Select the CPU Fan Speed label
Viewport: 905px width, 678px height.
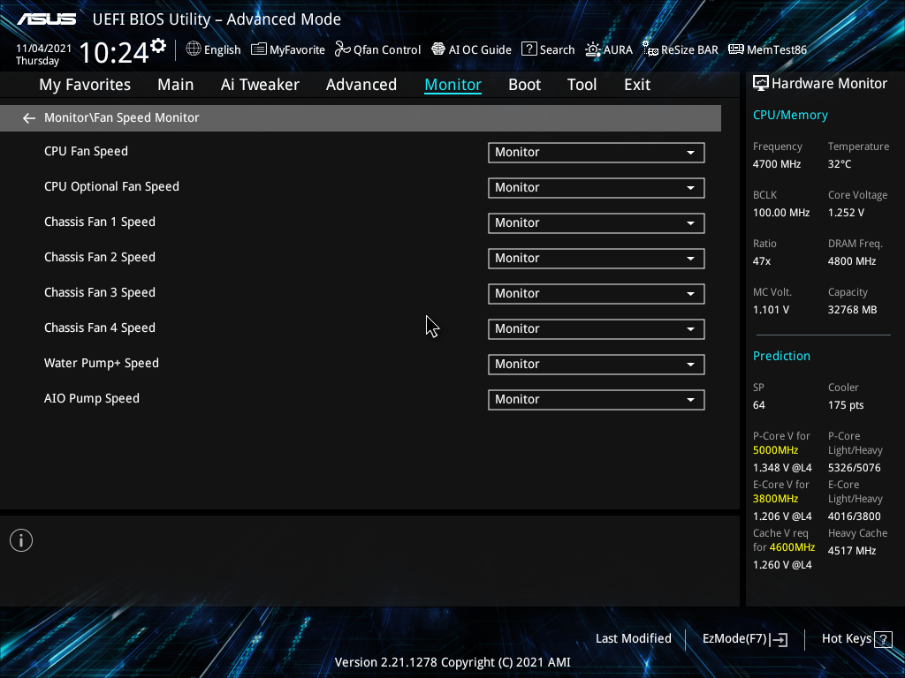86,152
